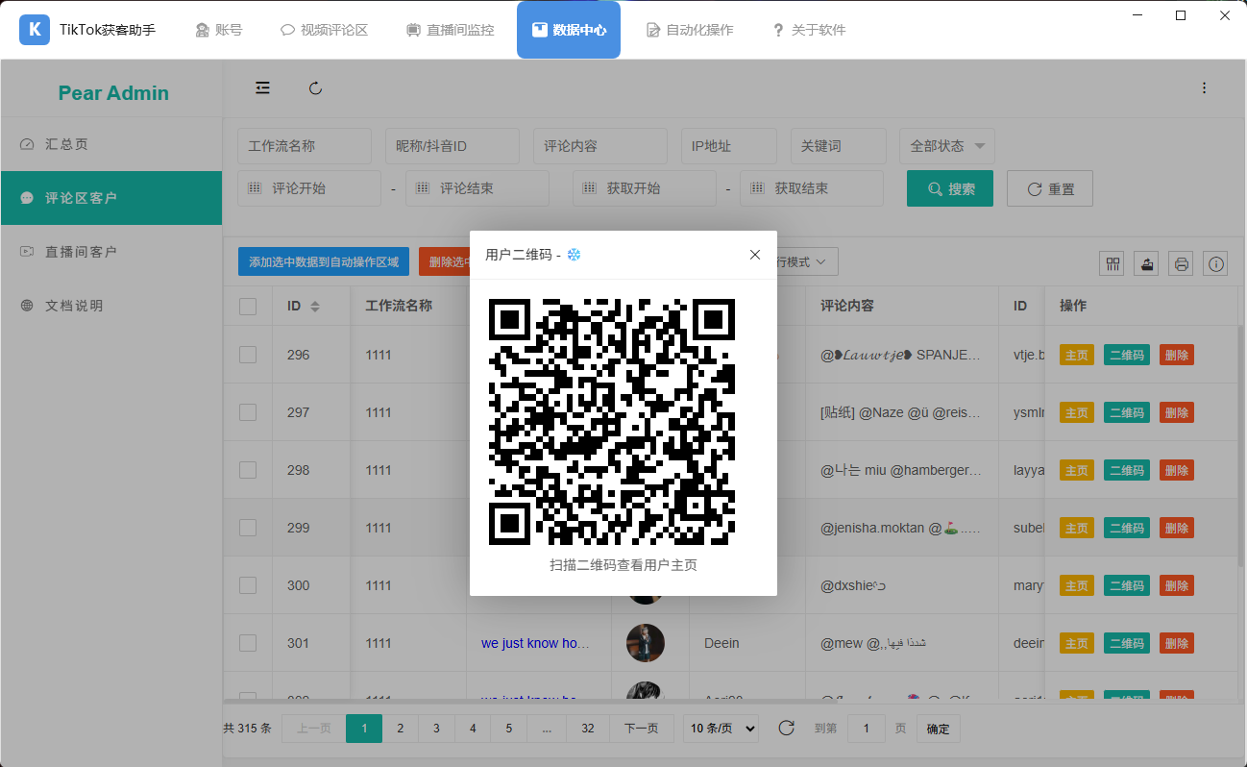Click the QR code image
The width and height of the screenshot is (1247, 767).
click(x=612, y=422)
